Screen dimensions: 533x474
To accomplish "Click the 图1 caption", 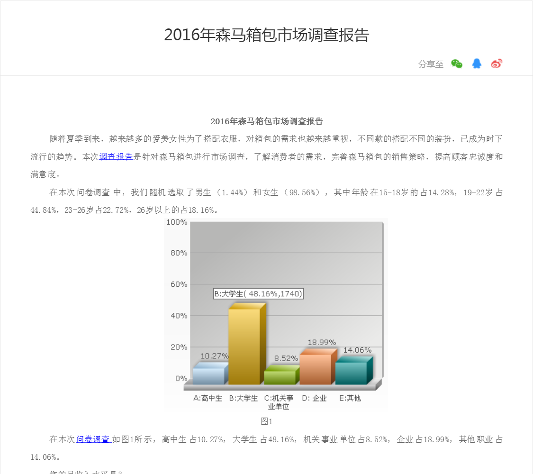I will (x=266, y=421).
